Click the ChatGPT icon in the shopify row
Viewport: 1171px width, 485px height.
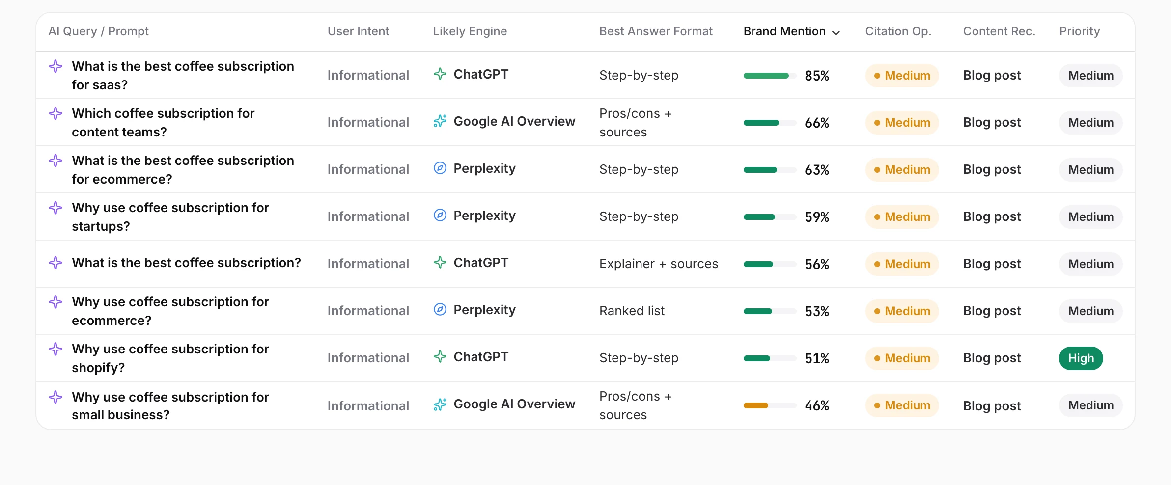[440, 357]
